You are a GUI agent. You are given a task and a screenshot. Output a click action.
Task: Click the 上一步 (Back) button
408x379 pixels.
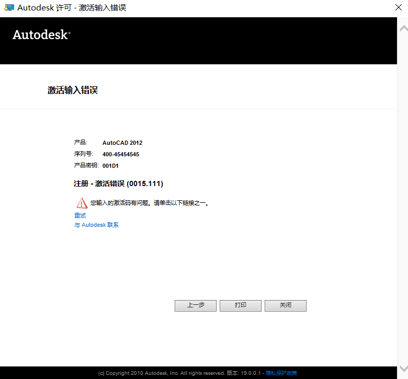[x=196, y=306]
